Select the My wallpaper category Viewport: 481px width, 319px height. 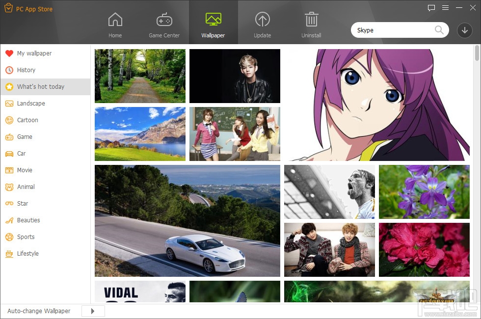(45, 53)
